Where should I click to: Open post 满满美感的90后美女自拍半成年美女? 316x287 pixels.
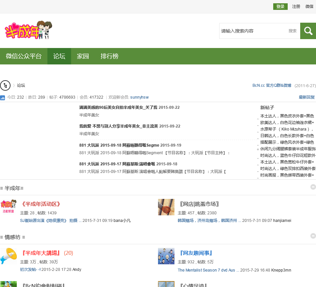pyautogui.click(x=118, y=108)
